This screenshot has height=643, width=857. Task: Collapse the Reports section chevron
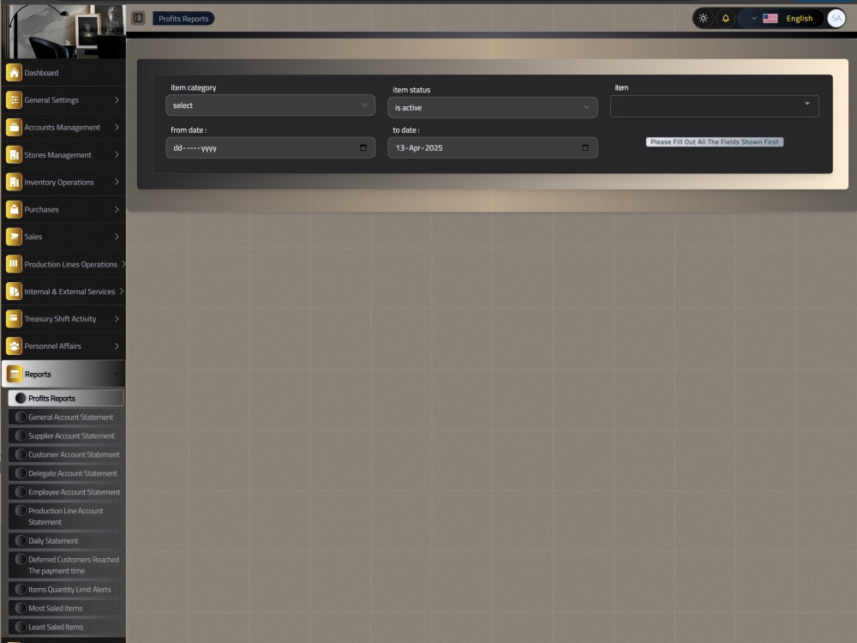(117, 374)
